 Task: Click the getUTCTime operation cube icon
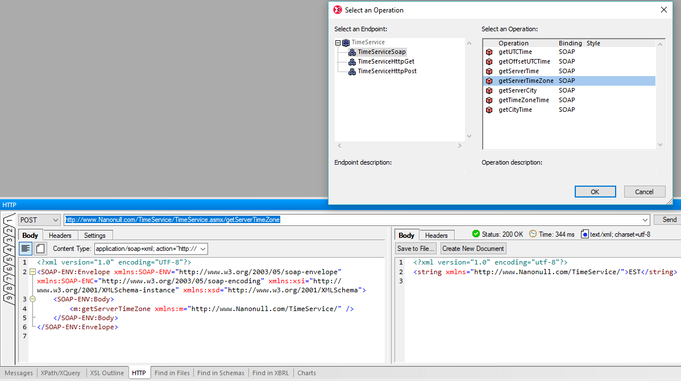click(x=489, y=52)
